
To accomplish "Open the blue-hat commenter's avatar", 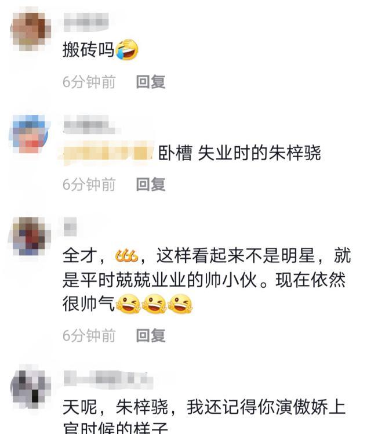I will (31, 134).
